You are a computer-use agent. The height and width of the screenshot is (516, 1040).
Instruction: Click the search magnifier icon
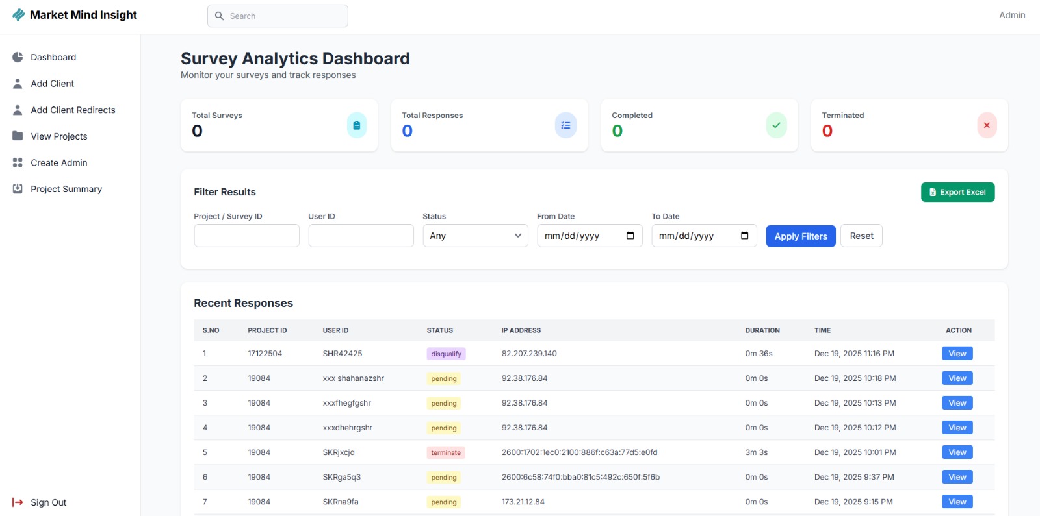220,16
